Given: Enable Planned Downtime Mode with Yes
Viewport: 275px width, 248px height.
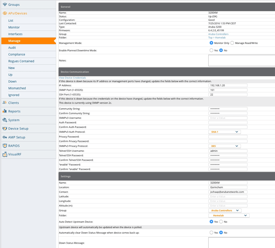Looking at the screenshot, I should click(x=211, y=50).
